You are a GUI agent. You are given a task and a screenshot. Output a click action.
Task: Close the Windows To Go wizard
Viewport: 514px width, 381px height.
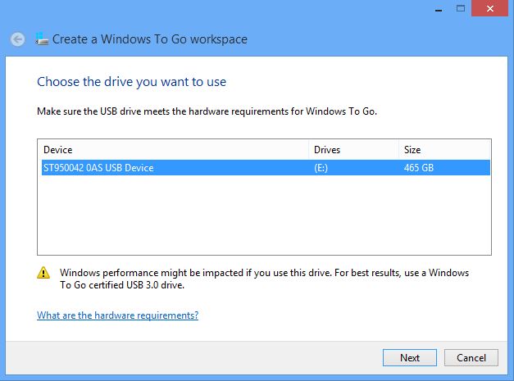tap(489, 8)
